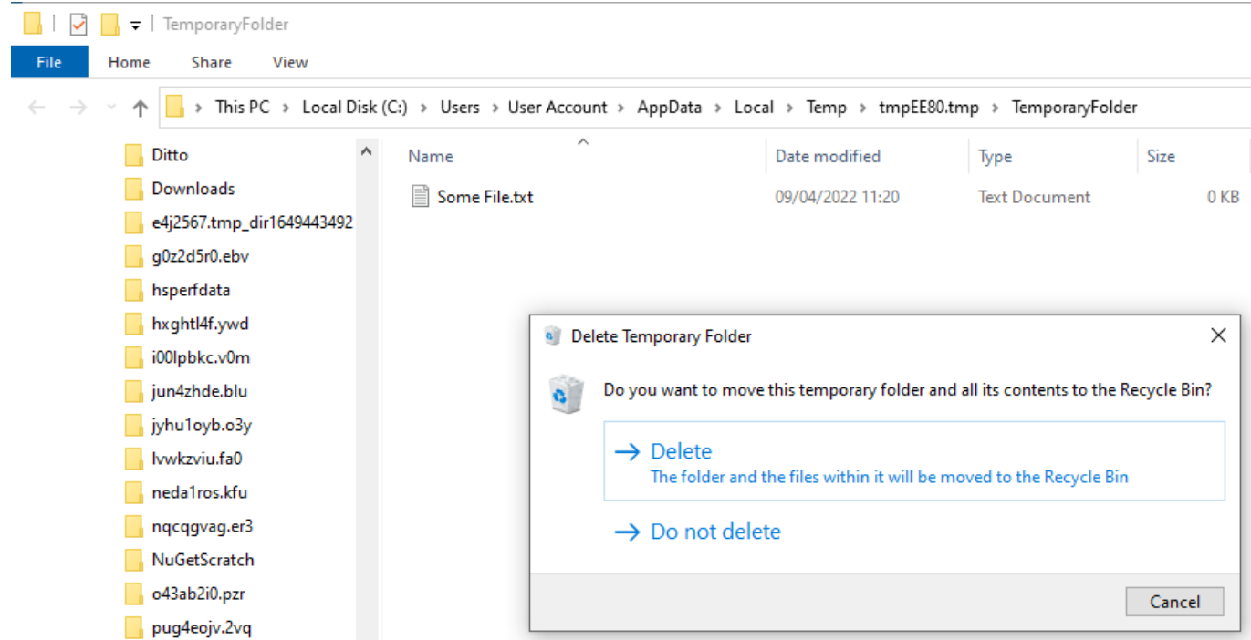Select the Do not delete option
Image resolution: width=1251 pixels, height=640 pixels.
[715, 531]
